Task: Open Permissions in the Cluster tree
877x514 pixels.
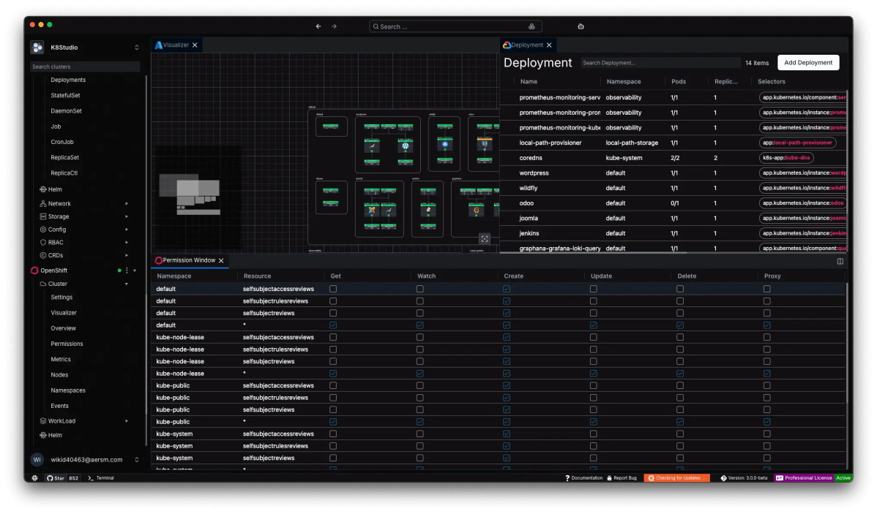Action: coord(67,344)
